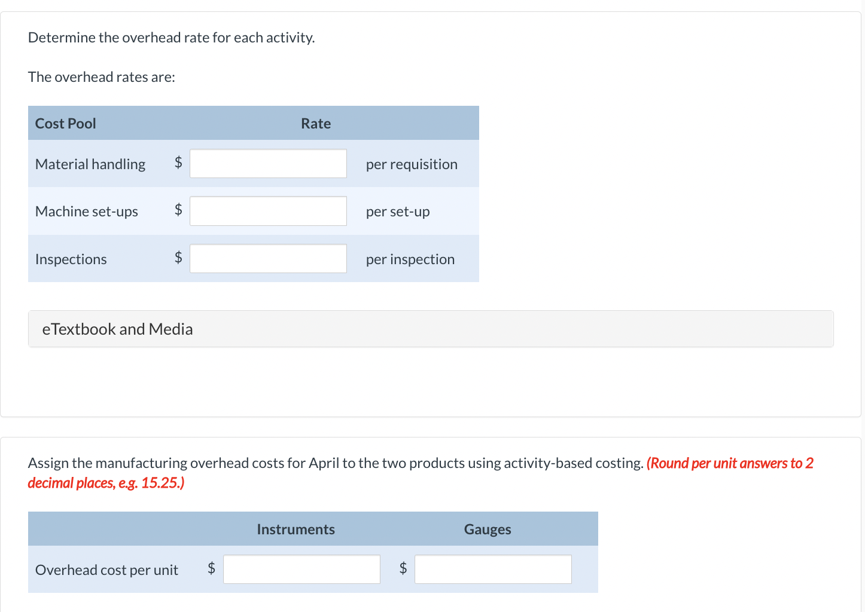Click the 'per set-up' unit text
Image resolution: width=865 pixels, height=612 pixels.
pos(398,212)
